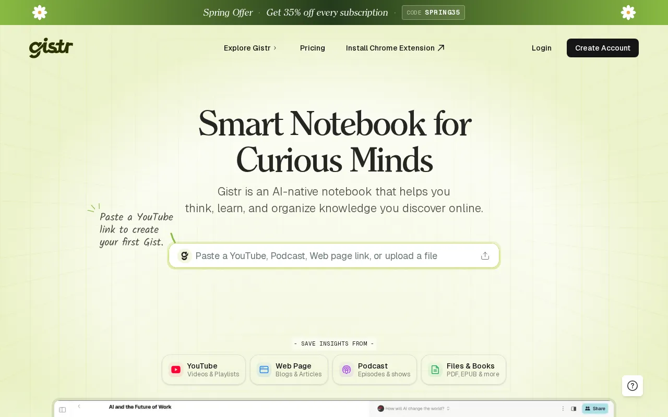Click the Login link

[x=542, y=48]
